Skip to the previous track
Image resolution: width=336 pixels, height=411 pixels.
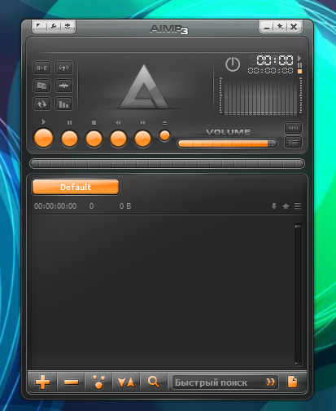pos(118,139)
